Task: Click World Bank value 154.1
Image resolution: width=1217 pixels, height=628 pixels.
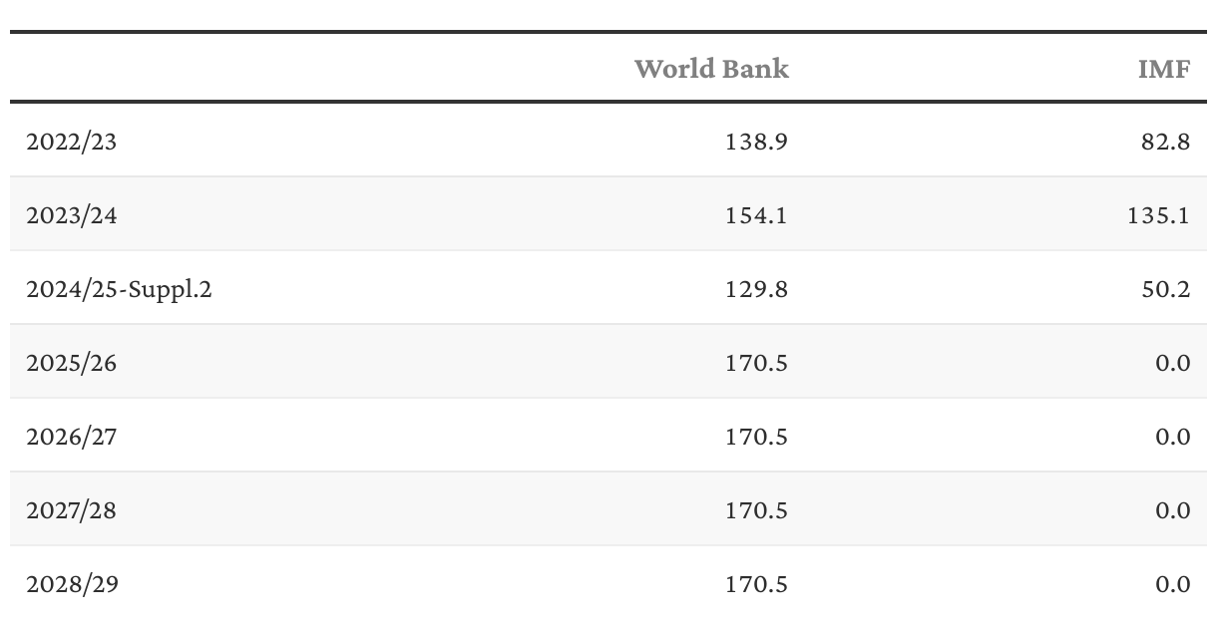Action: tap(756, 215)
